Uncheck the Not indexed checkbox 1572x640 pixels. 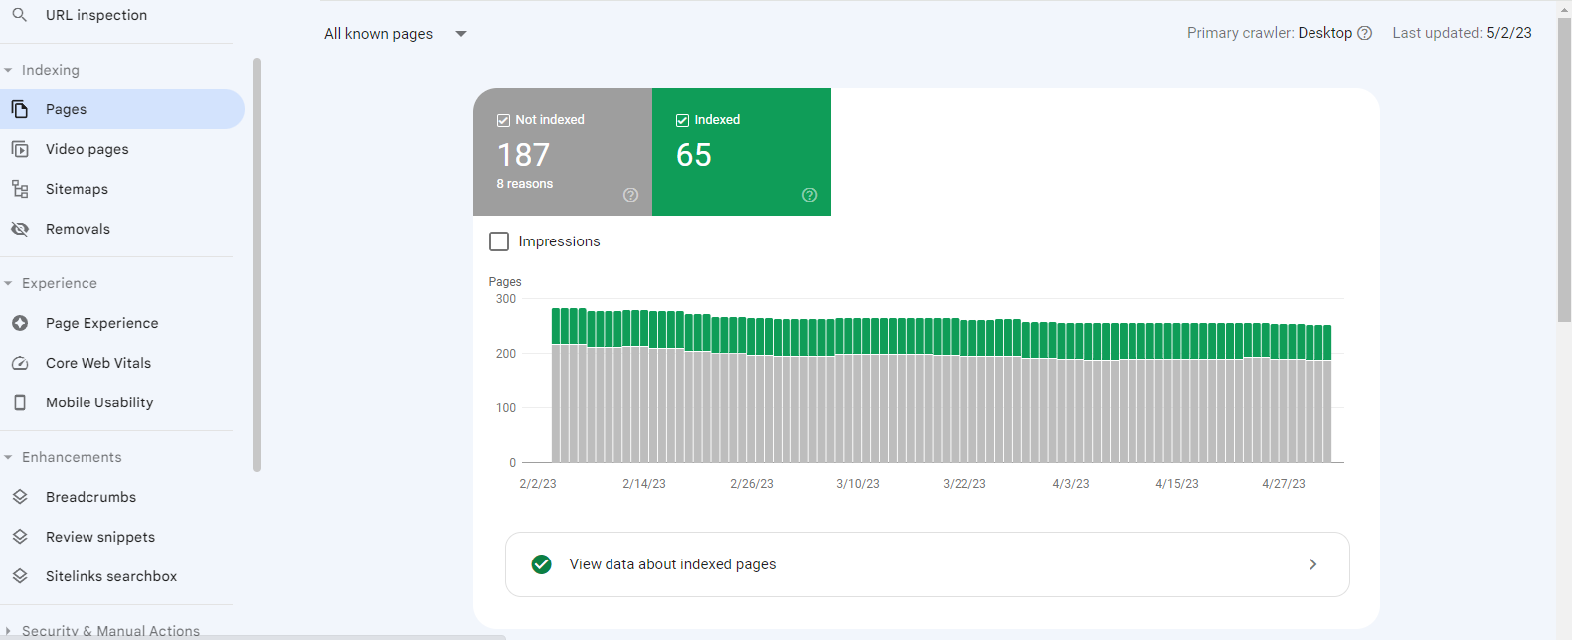[503, 120]
